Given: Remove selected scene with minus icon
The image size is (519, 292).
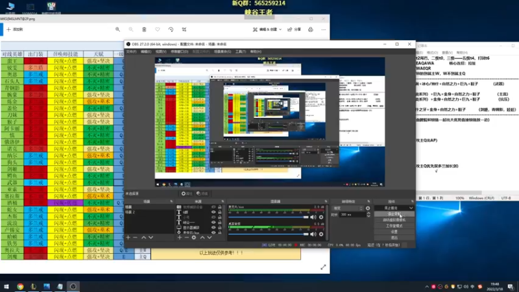Looking at the screenshot, I should click(x=135, y=237).
